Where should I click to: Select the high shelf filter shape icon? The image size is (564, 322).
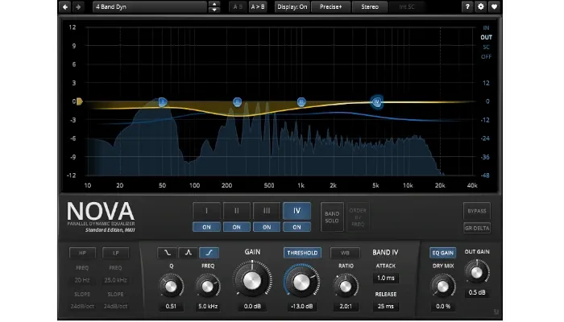tap(209, 253)
